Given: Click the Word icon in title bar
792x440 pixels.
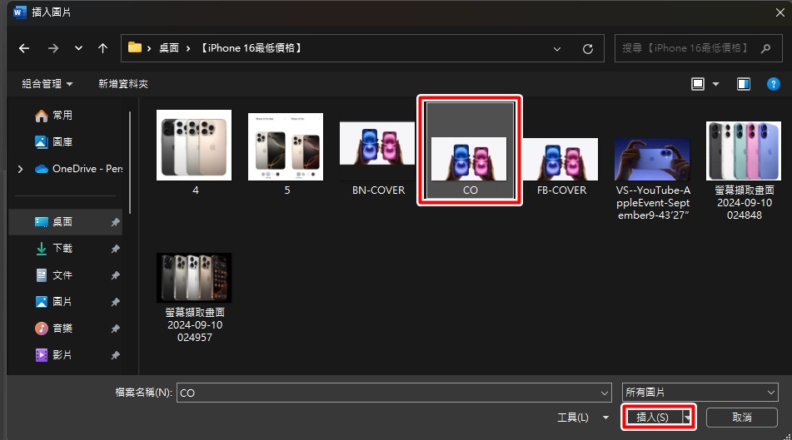Looking at the screenshot, I should click(20, 12).
